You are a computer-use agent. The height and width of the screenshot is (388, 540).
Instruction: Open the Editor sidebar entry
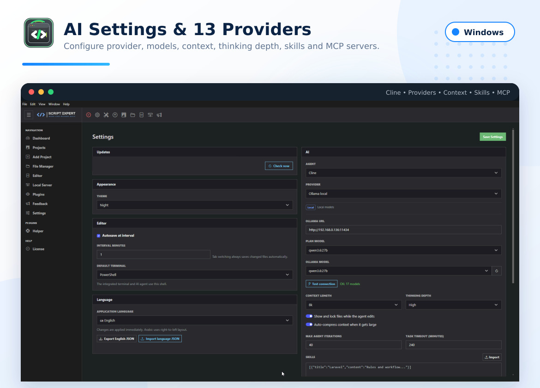pos(37,176)
